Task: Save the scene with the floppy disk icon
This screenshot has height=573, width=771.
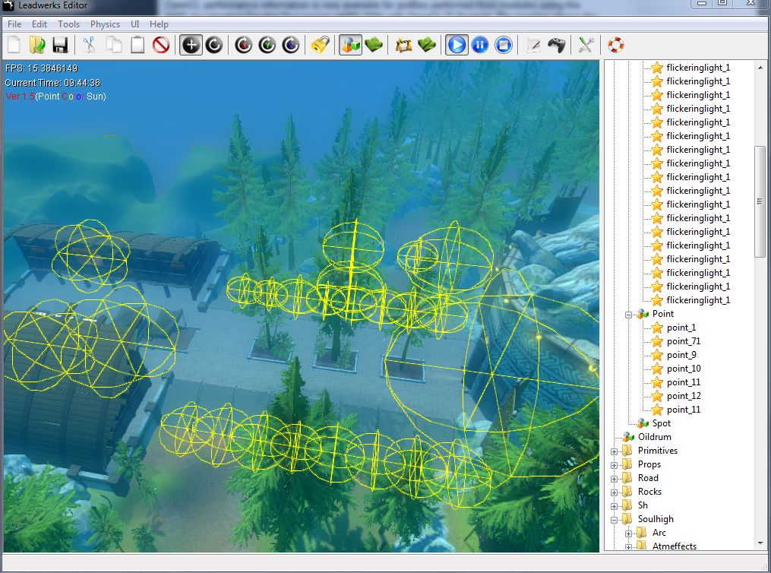Action: pyautogui.click(x=60, y=45)
